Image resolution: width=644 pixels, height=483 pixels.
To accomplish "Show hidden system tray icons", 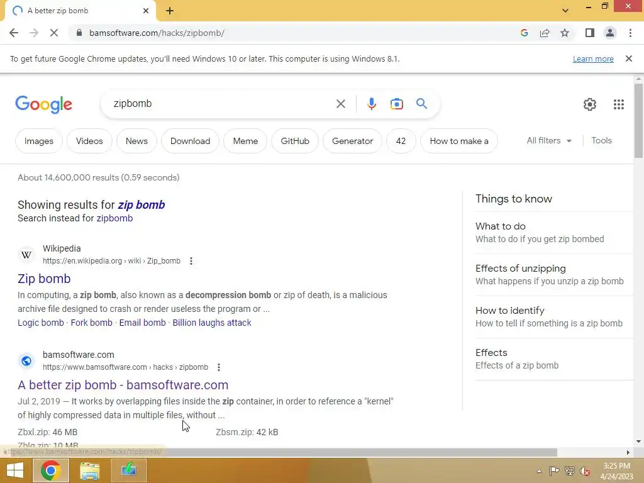I will pos(539,471).
